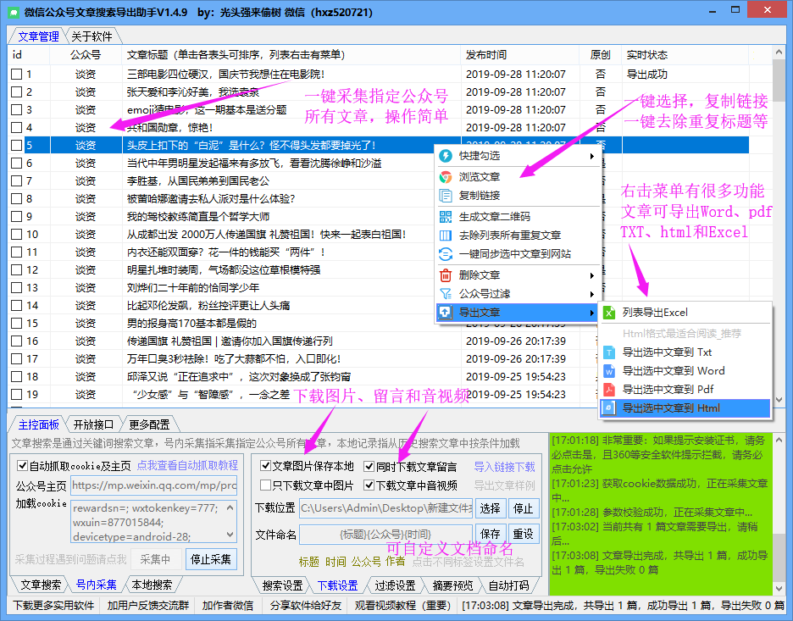Click the 保存 file naming button
Screen dimensions: 793x621
490,534
